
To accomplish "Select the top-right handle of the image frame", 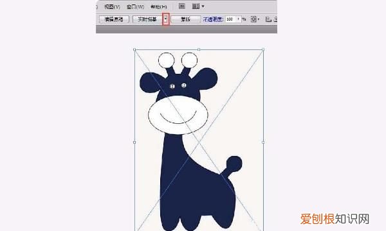I will [x=263, y=49].
